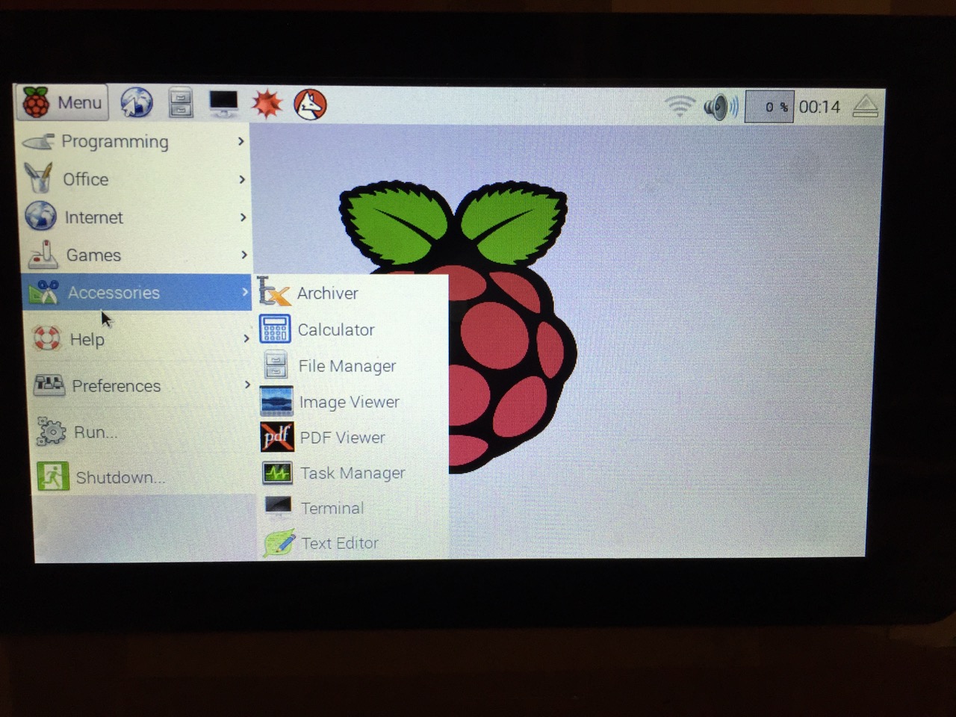This screenshot has width=956, height=717.
Task: Click the WiFi network icon
Action: click(x=679, y=106)
